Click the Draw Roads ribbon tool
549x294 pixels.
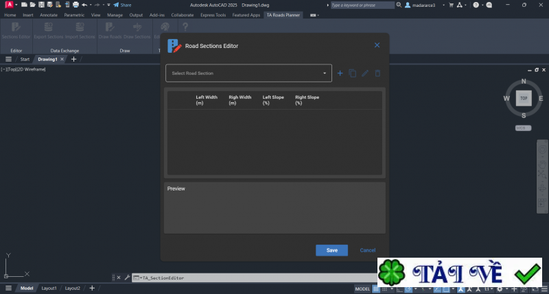tap(110, 30)
